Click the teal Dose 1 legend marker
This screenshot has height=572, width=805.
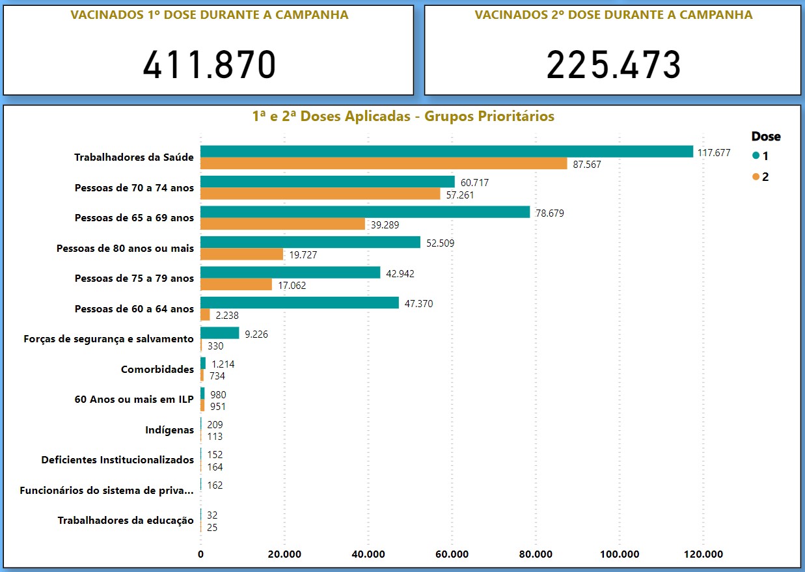756,156
